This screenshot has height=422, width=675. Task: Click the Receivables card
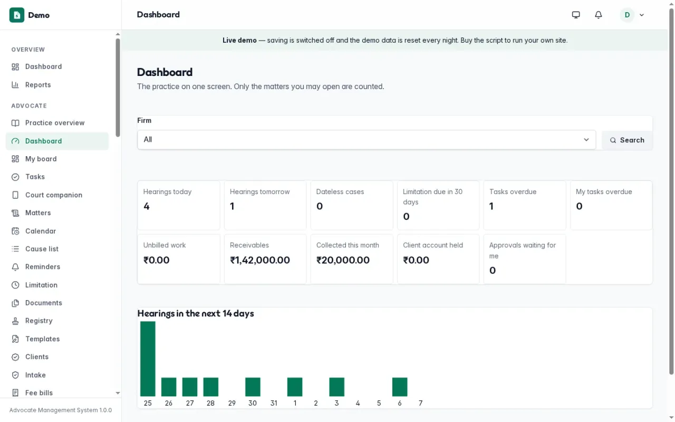pyautogui.click(x=265, y=259)
